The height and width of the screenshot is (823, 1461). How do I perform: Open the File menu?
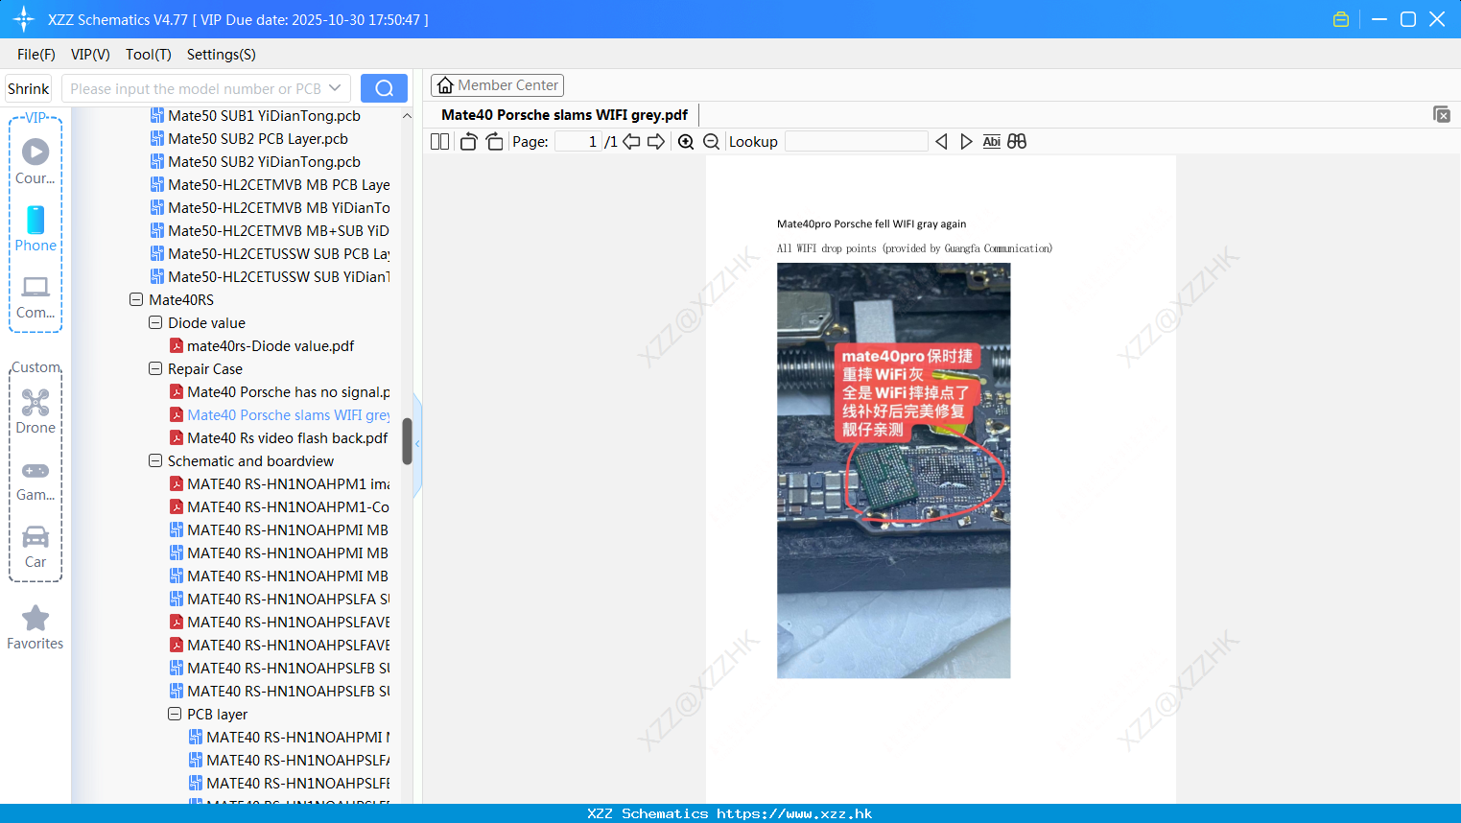35,55
